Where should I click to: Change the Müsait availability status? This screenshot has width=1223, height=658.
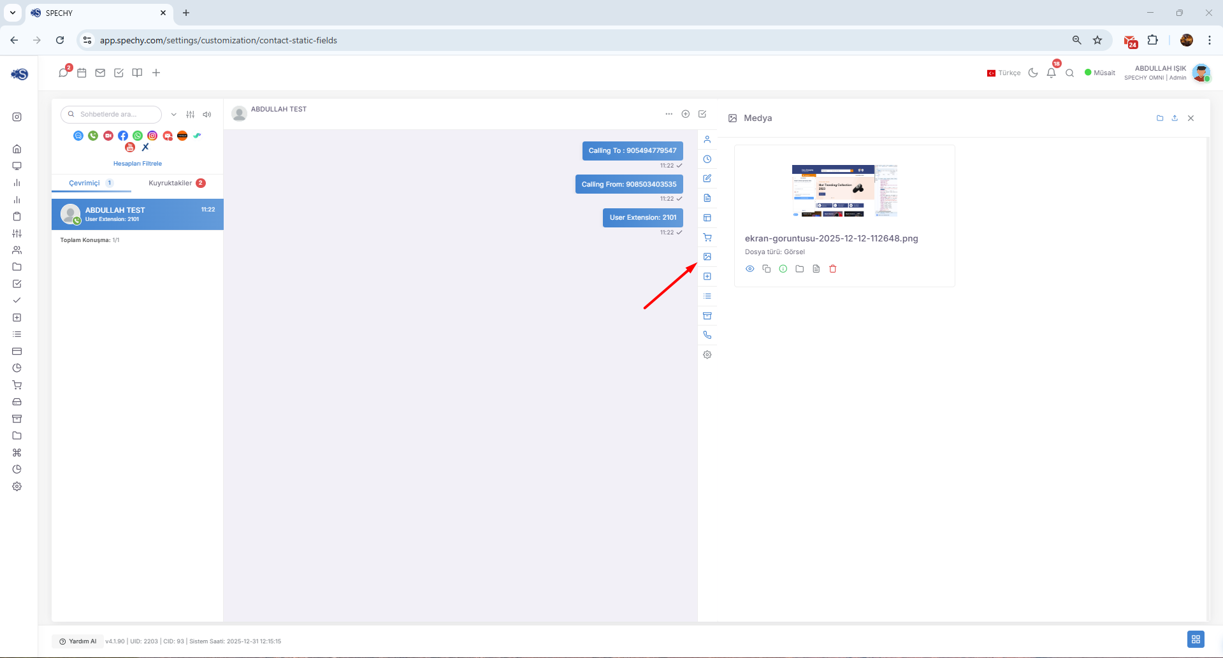coord(1100,73)
